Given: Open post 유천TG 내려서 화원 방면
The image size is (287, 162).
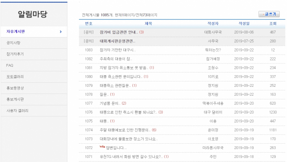Looking at the screenshot, I should click(131, 157).
